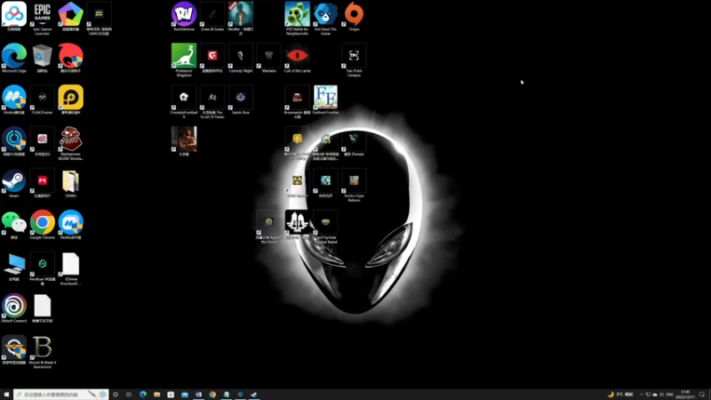The image size is (711, 400).
Task: Open File Explorer from the taskbar
Action: 157,395
